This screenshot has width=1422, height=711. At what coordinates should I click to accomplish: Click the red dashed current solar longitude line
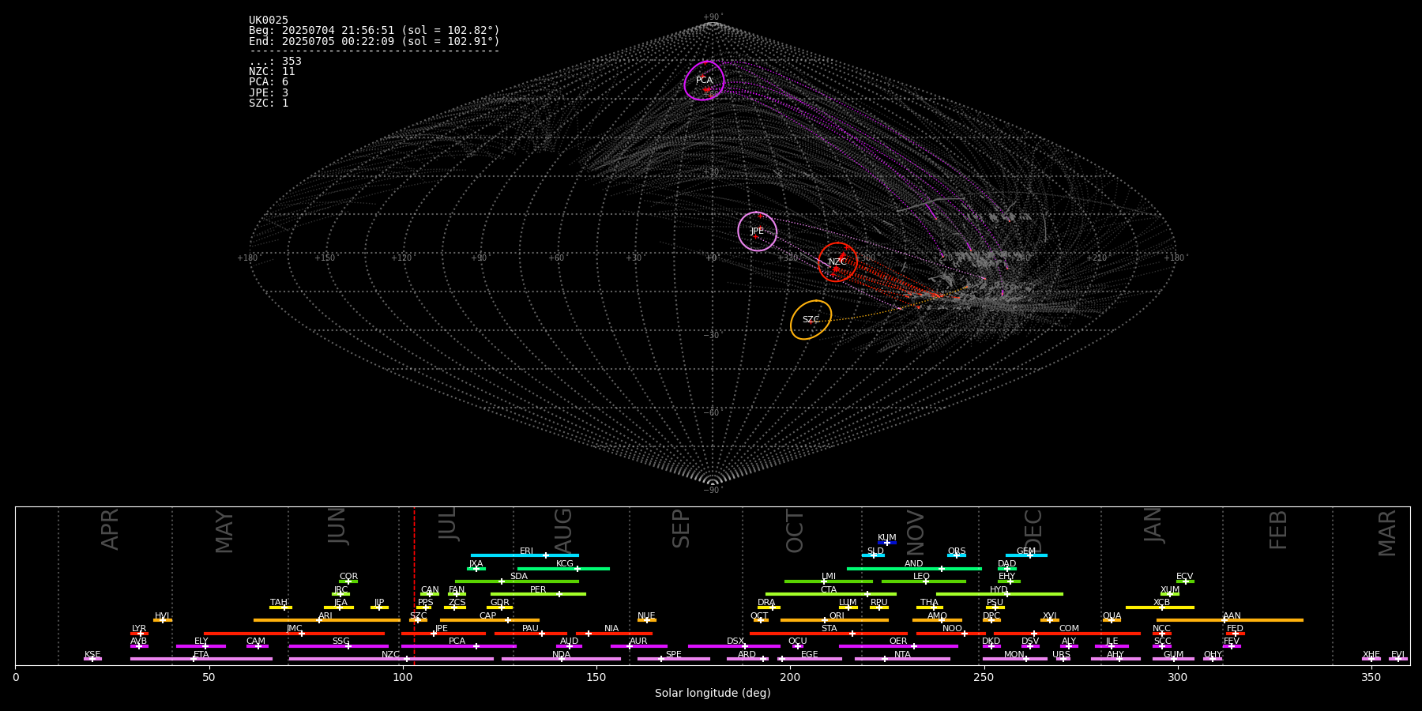414,585
